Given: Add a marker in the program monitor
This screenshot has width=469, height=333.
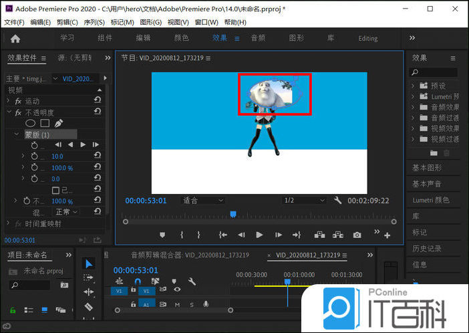Looking at the screenshot, I should (162, 235).
